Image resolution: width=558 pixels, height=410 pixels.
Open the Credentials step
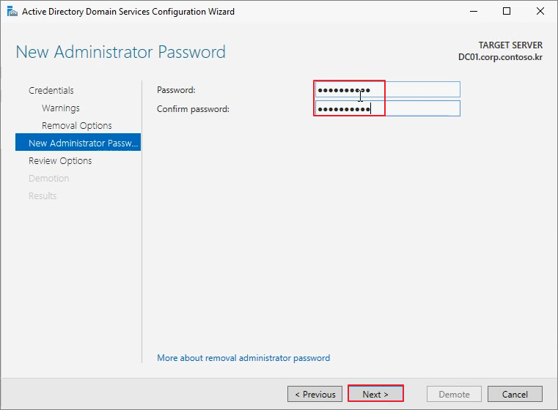pyautogui.click(x=51, y=90)
